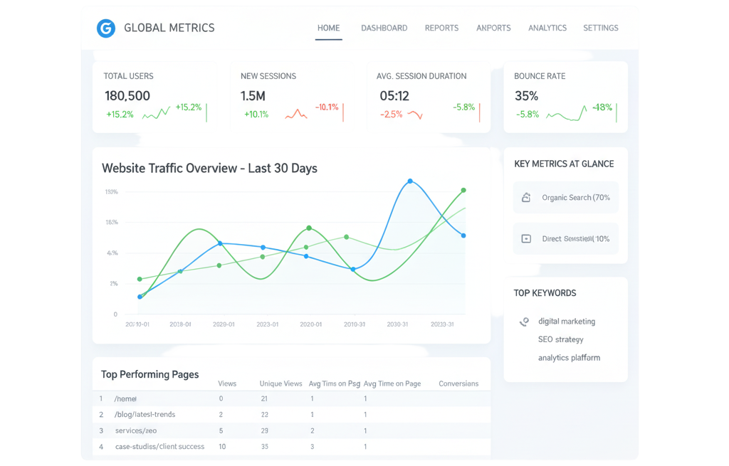Go to the Analytics navigation item

[x=547, y=28]
